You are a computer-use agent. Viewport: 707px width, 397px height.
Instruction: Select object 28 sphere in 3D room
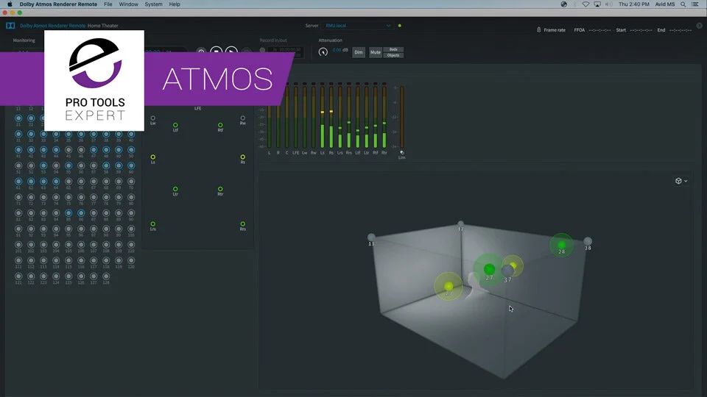point(561,245)
